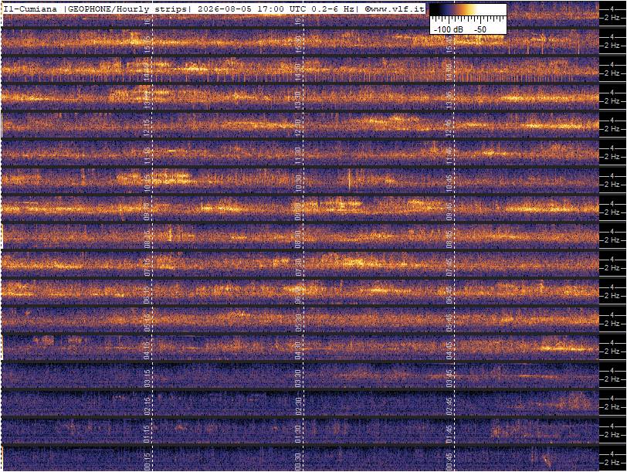Select the 08:45 time marker
627x472 pixels.
(x=449, y=239)
